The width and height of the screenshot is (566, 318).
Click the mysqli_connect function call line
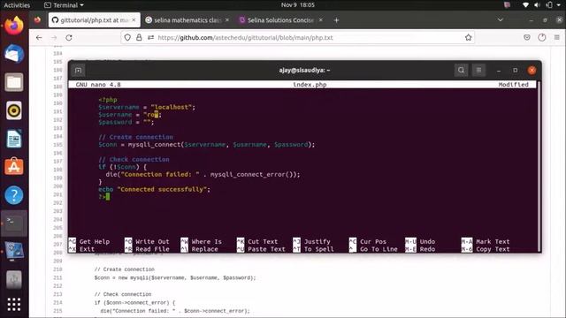pos(206,145)
